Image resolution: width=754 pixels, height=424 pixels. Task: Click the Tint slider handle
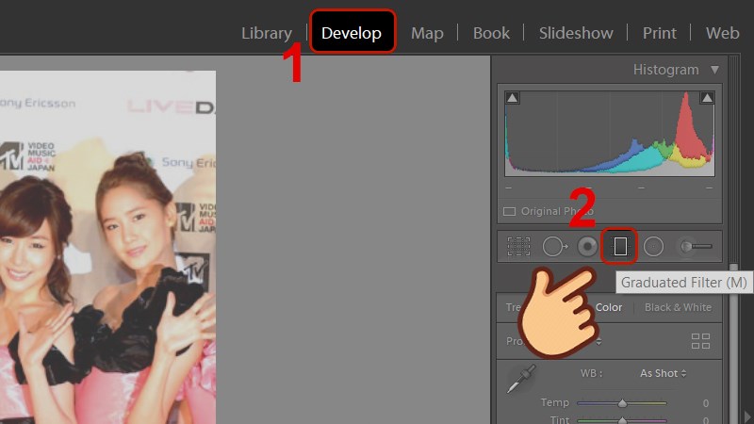[622, 420]
